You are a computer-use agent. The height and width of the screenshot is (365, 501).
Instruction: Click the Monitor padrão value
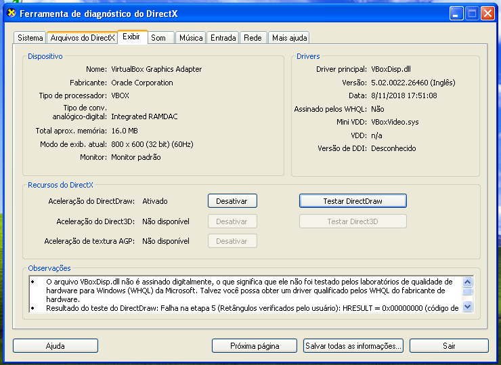(x=136, y=157)
